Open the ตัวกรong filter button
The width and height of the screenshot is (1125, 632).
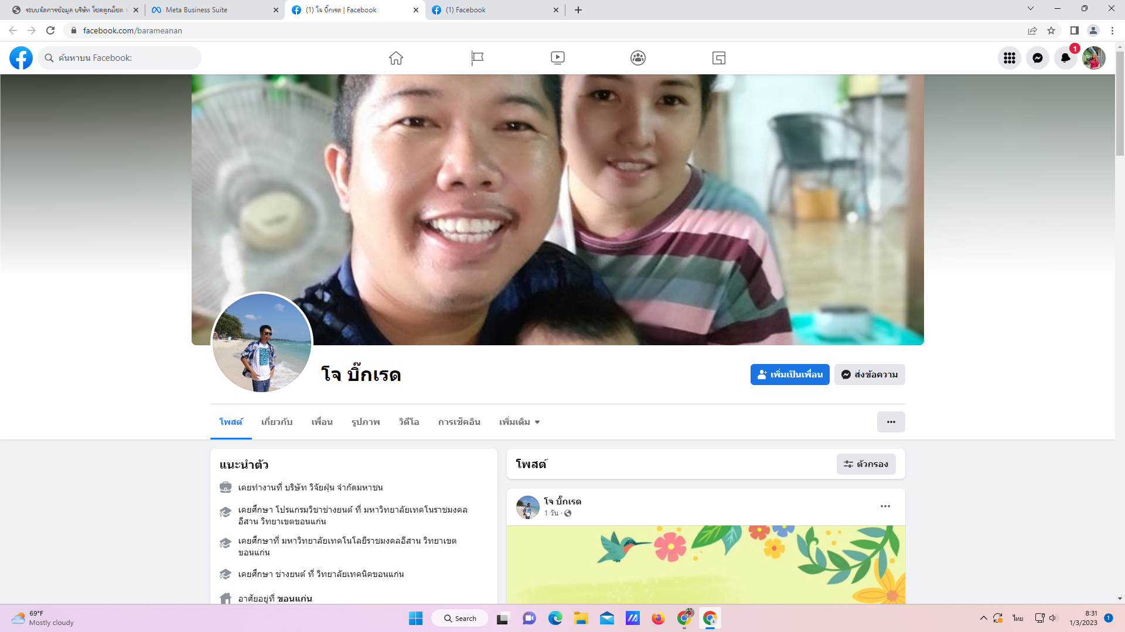865,464
